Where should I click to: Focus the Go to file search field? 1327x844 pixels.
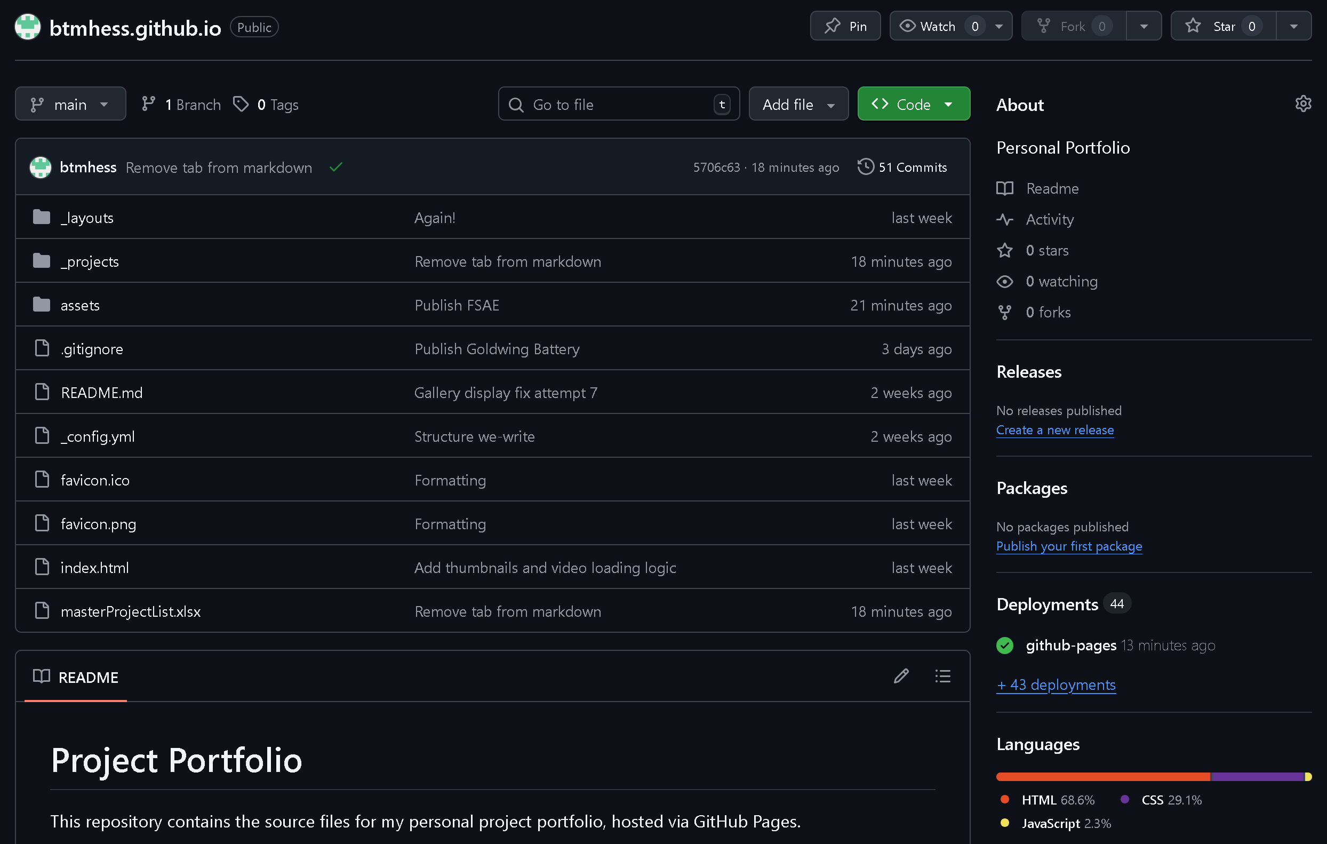pyautogui.click(x=617, y=104)
